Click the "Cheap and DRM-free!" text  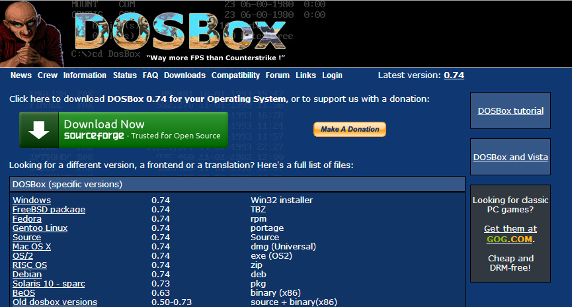(x=511, y=263)
